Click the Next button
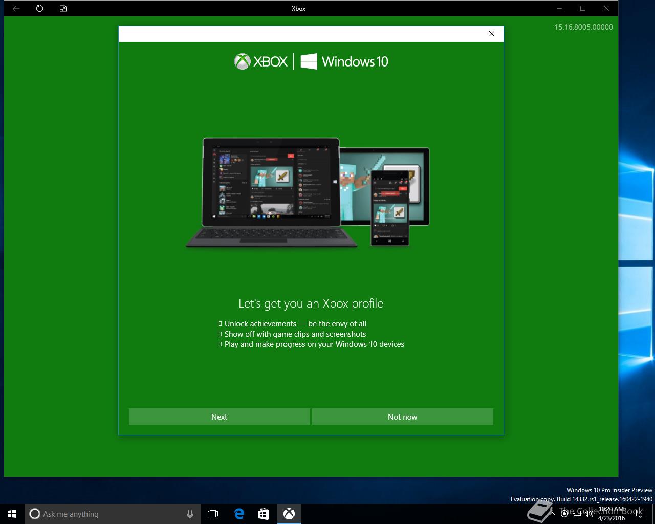The height and width of the screenshot is (524, 655). click(219, 417)
